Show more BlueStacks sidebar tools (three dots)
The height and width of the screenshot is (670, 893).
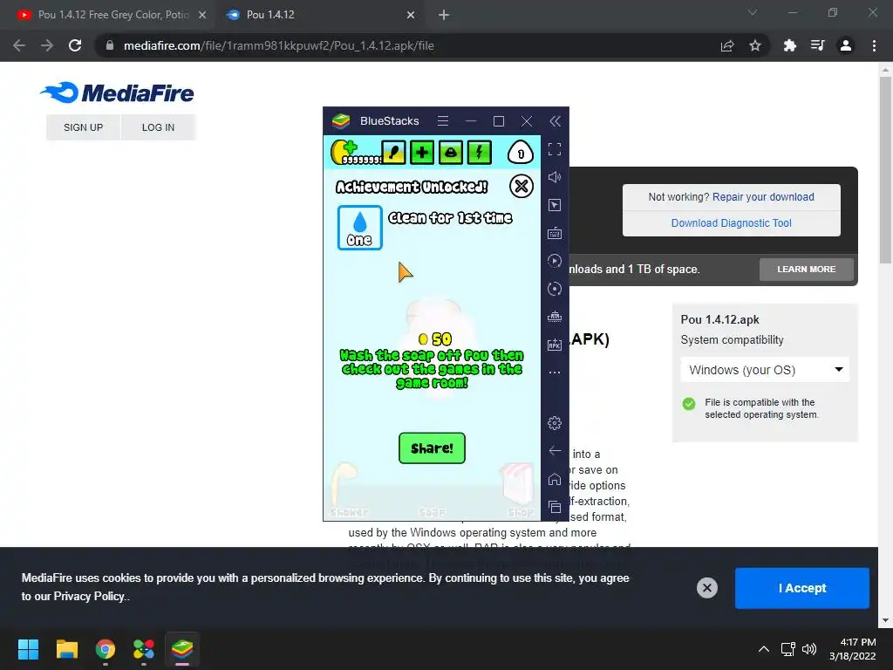click(555, 373)
